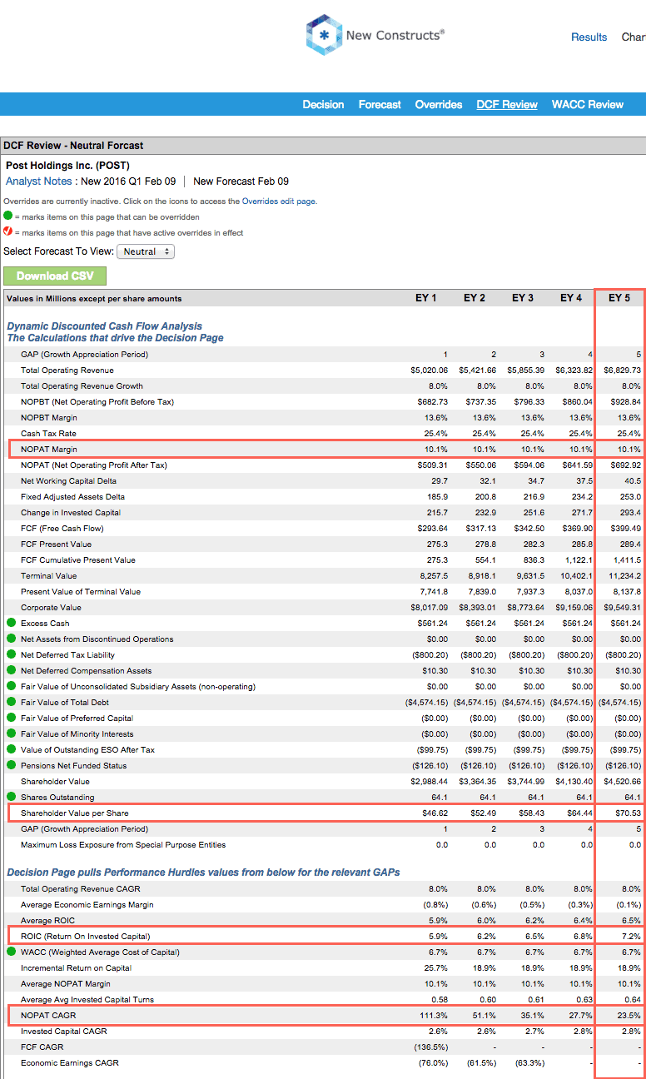Click the Incremental Return on Capital label
The width and height of the screenshot is (646, 1079).
[x=77, y=967]
